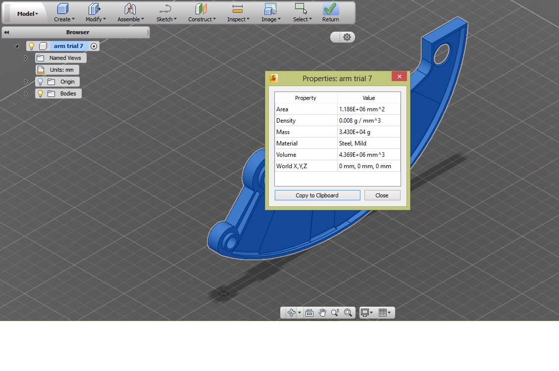Close Properties dialog with red X
This screenshot has width=559, height=371.
point(399,76)
